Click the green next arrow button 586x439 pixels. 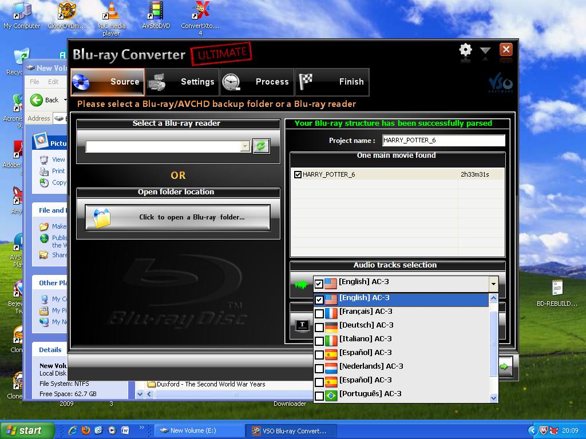pos(505,366)
